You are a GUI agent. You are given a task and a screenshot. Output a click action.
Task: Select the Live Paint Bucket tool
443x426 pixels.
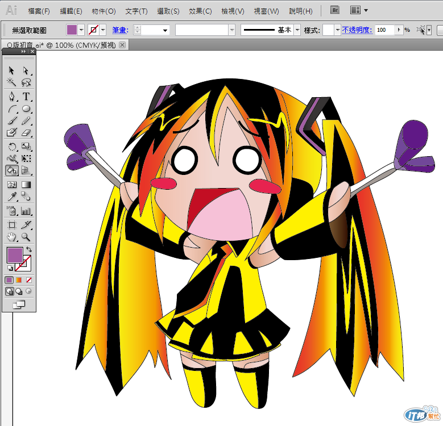[x=11, y=170]
